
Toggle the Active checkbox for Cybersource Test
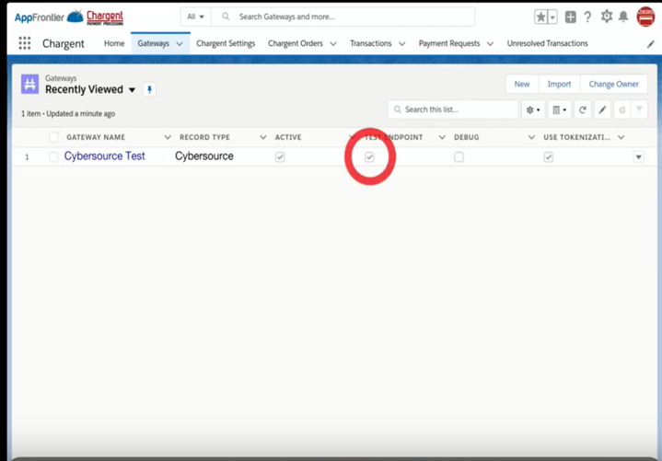pos(280,157)
